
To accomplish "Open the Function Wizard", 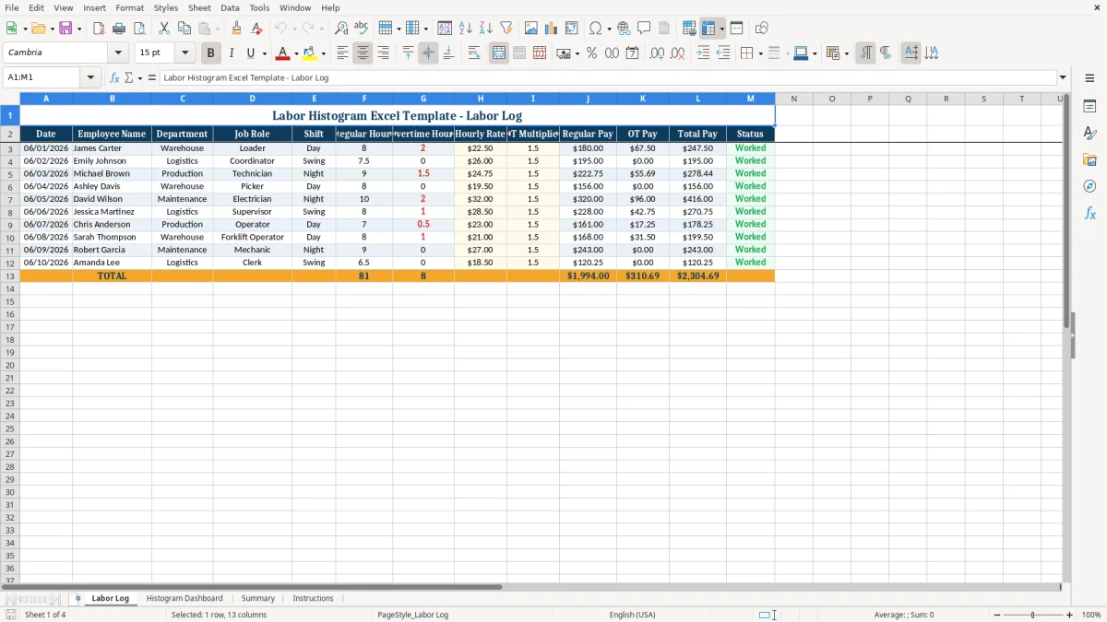I will click(114, 77).
